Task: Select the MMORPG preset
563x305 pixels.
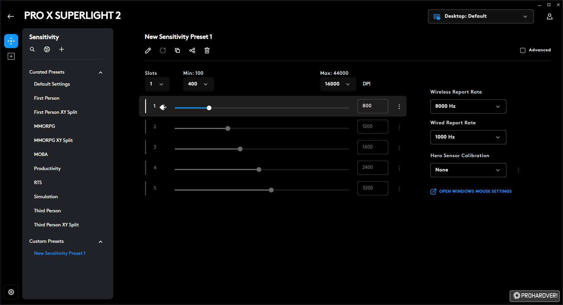Action: pos(45,126)
